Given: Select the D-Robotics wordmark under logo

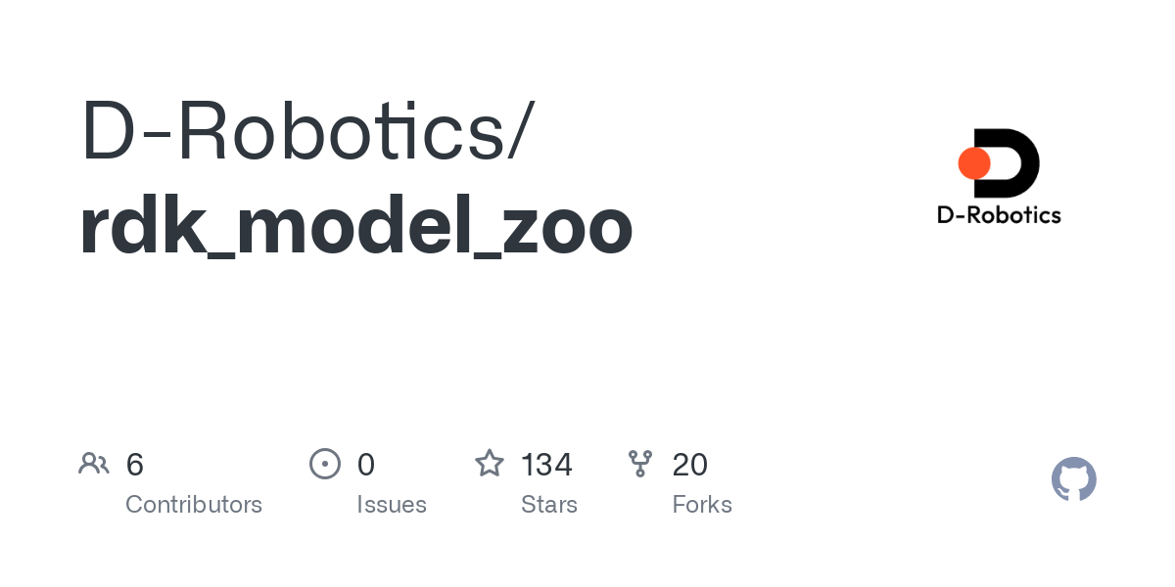Looking at the screenshot, I should pos(999,214).
